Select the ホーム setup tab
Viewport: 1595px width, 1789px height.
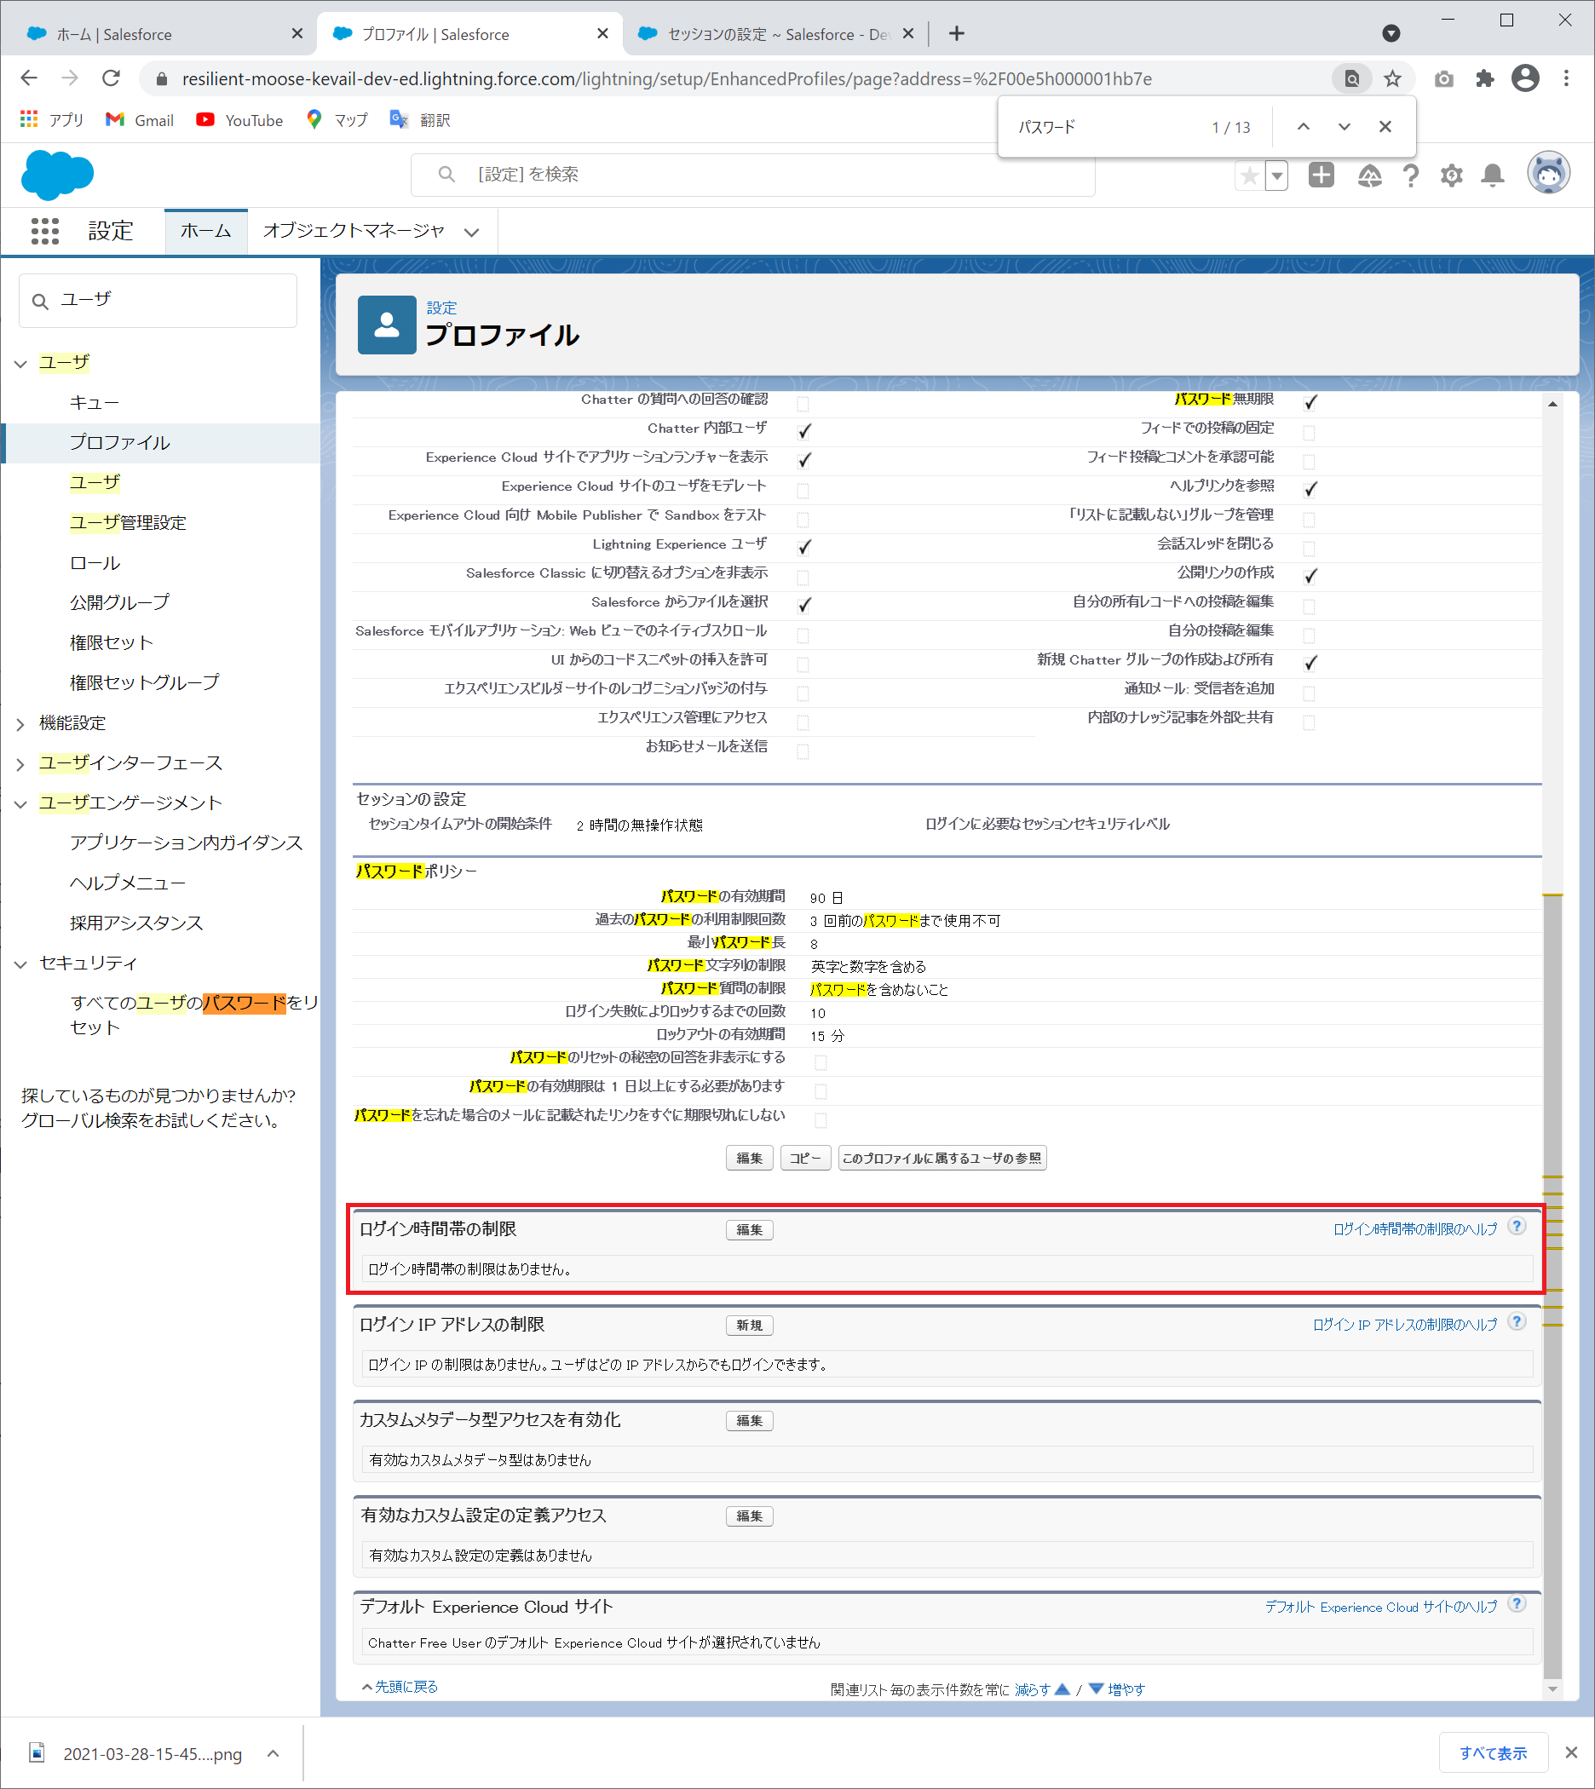206,231
